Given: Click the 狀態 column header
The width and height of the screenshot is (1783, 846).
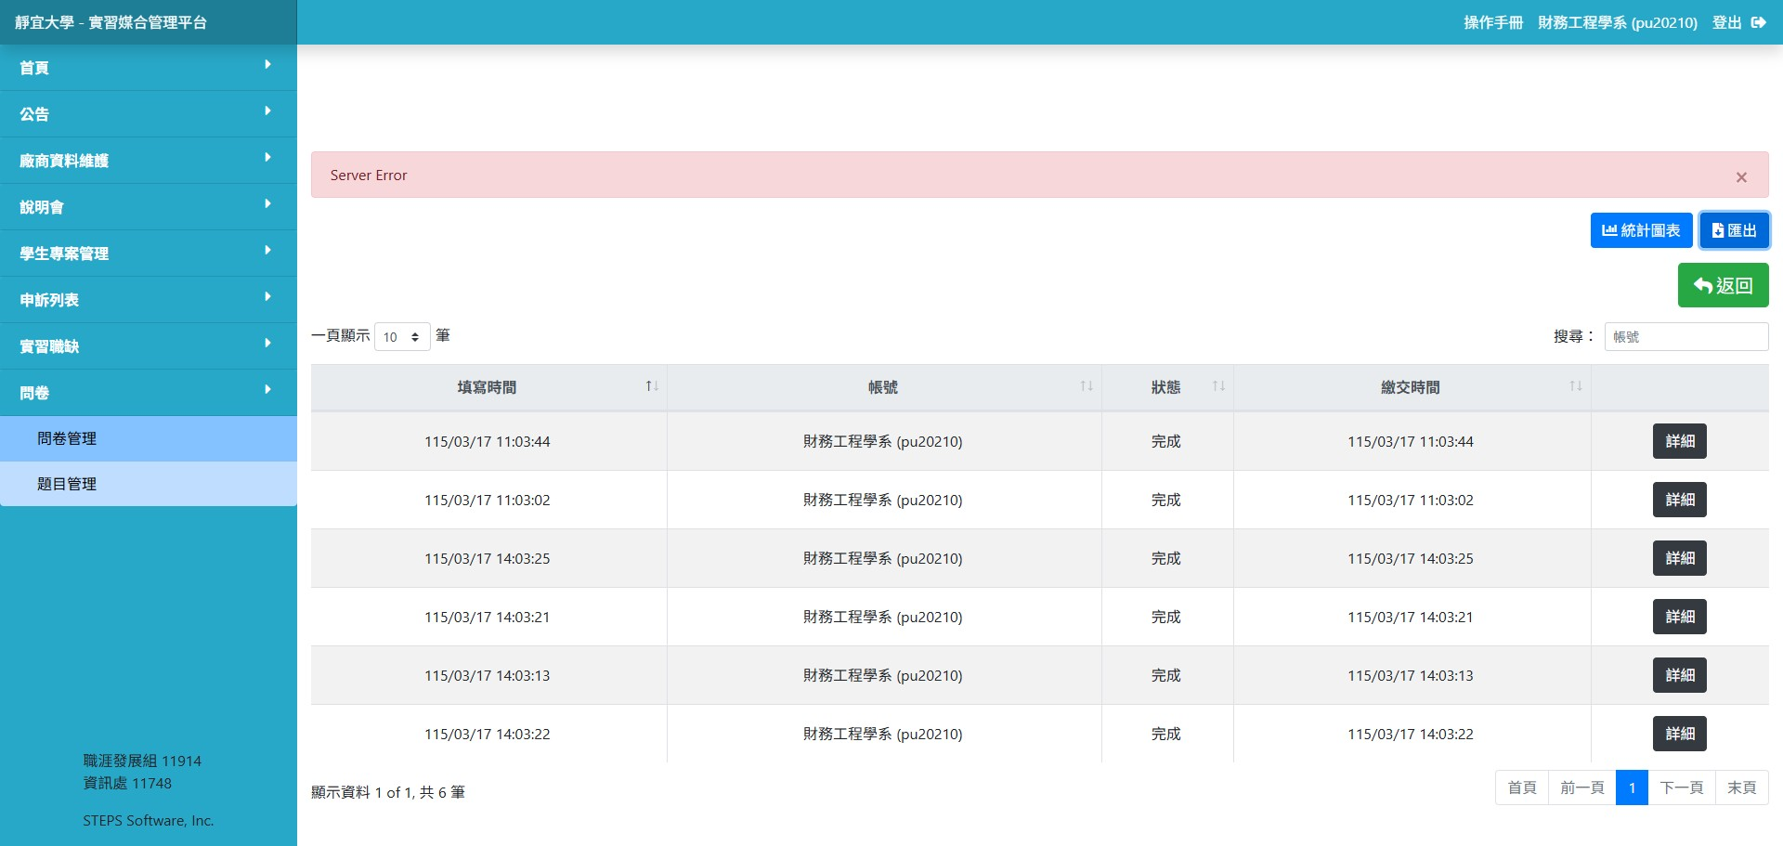Looking at the screenshot, I should pyautogui.click(x=1166, y=387).
